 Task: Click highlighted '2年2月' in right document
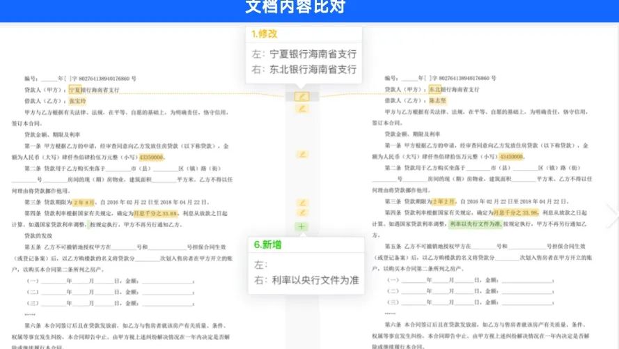[x=444, y=201]
